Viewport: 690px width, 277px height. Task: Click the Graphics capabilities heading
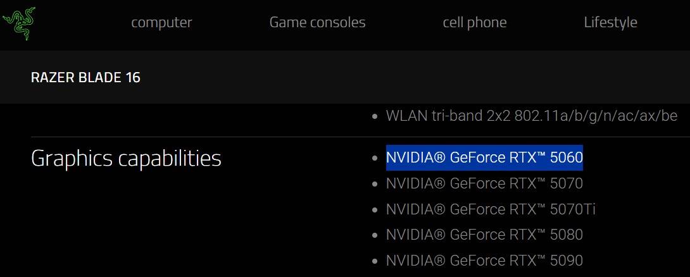[126, 158]
